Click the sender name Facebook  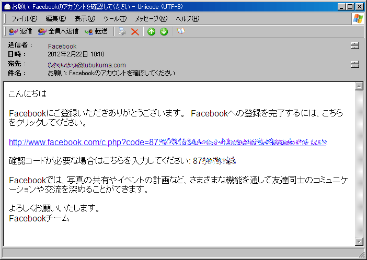[x=62, y=46]
